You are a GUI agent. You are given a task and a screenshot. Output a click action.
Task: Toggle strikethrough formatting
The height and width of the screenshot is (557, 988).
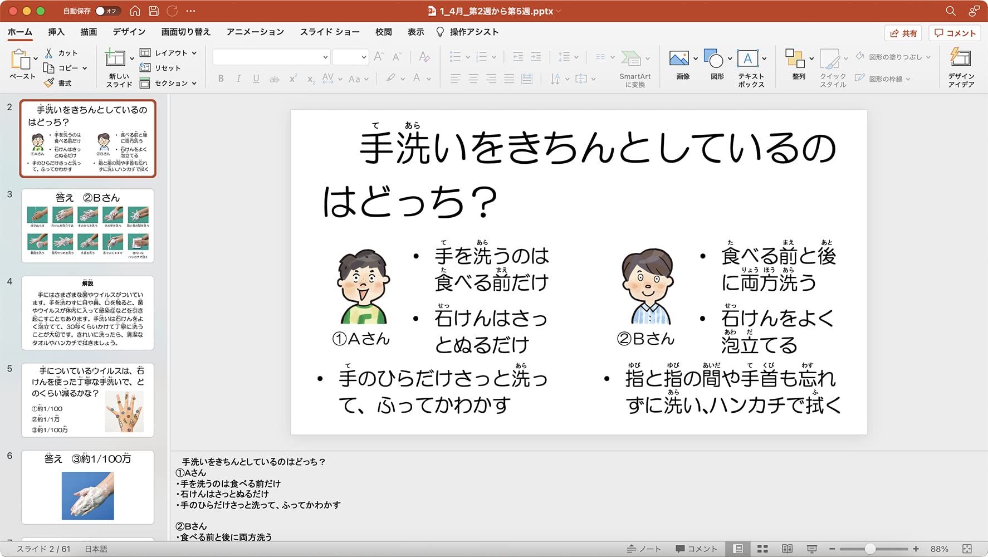[x=275, y=79]
